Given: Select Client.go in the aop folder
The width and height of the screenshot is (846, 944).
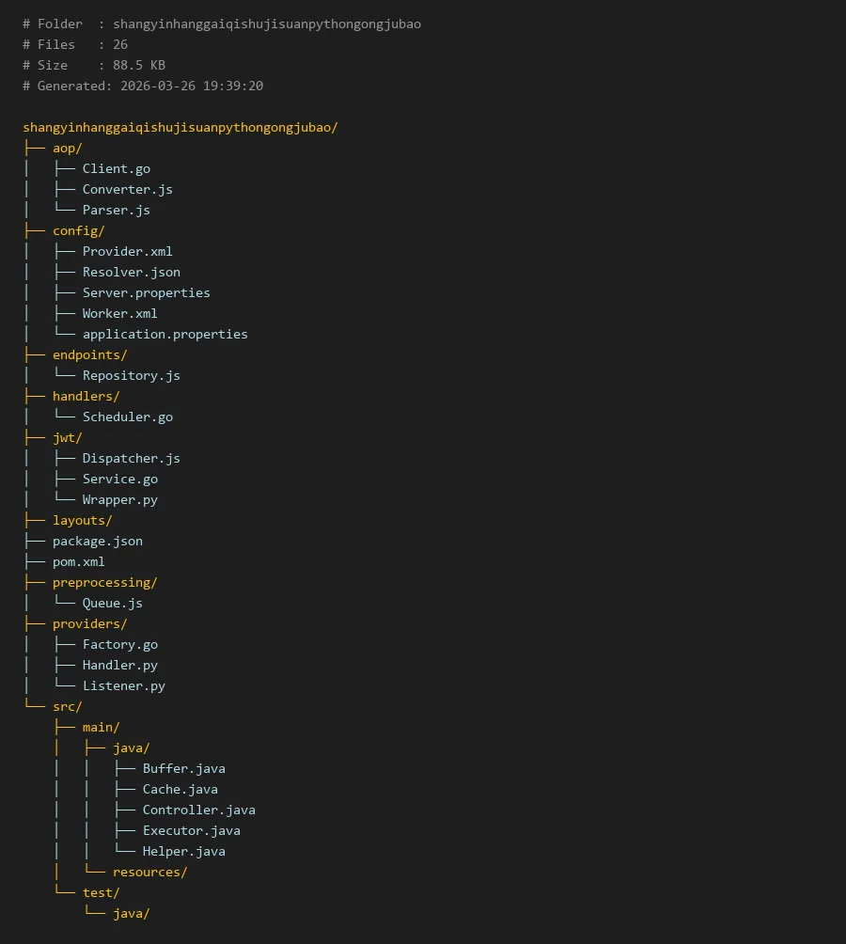Looking at the screenshot, I should [x=116, y=168].
